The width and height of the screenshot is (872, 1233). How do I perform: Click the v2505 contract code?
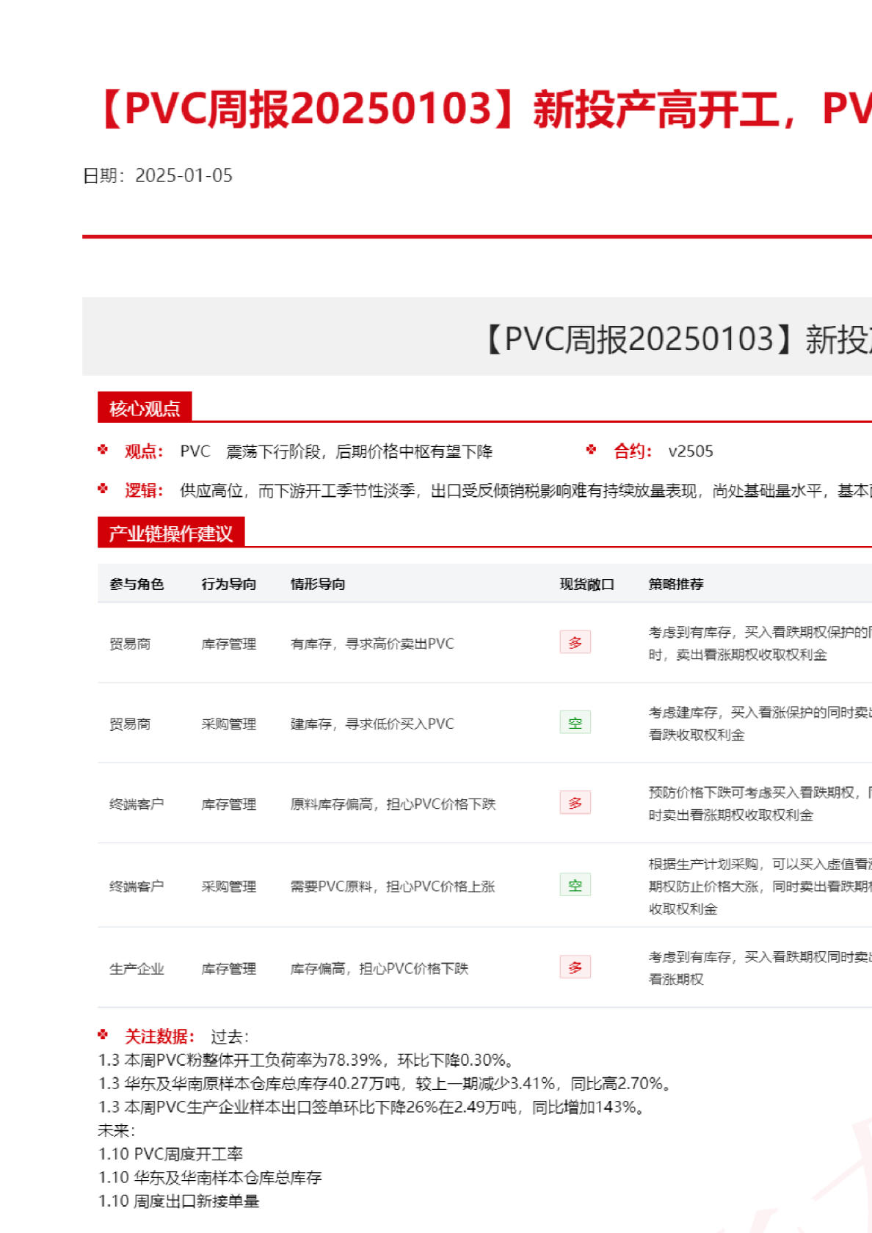690,451
